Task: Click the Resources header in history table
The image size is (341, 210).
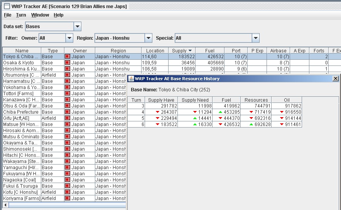Action: click(x=256, y=100)
